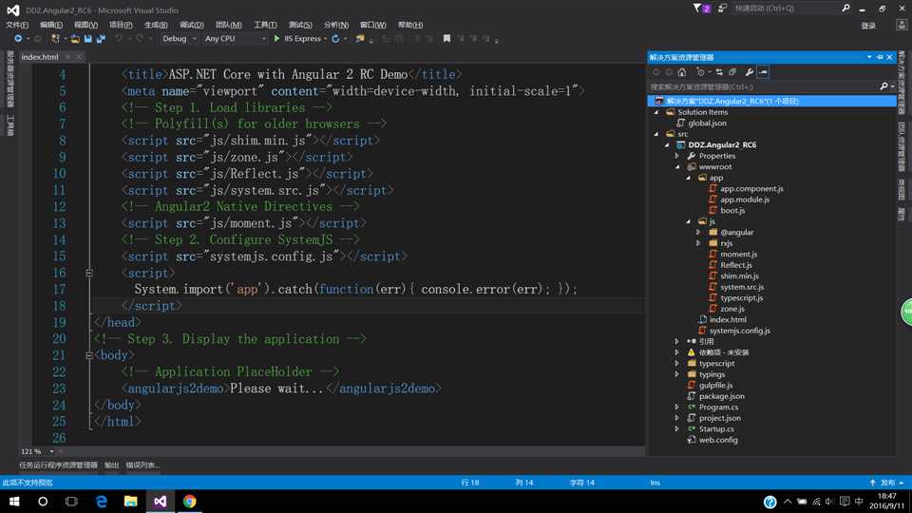The width and height of the screenshot is (912, 513).
Task: Expand the Properties node
Action: click(x=677, y=156)
